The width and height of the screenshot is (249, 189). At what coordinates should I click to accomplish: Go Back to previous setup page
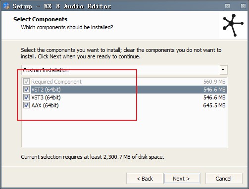tap(145, 179)
